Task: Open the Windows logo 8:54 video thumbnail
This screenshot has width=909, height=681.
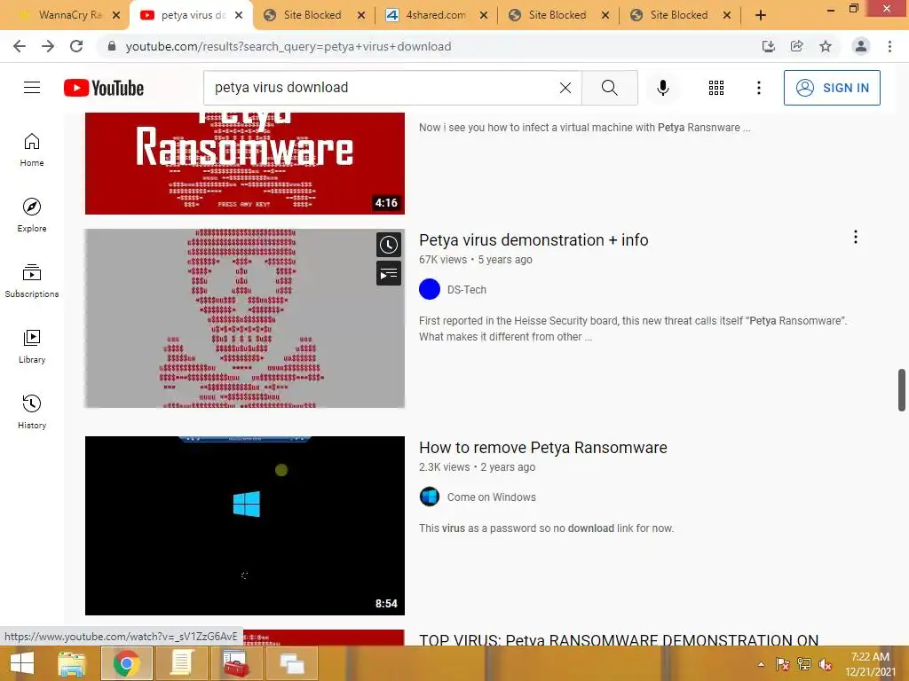Action: click(x=245, y=525)
